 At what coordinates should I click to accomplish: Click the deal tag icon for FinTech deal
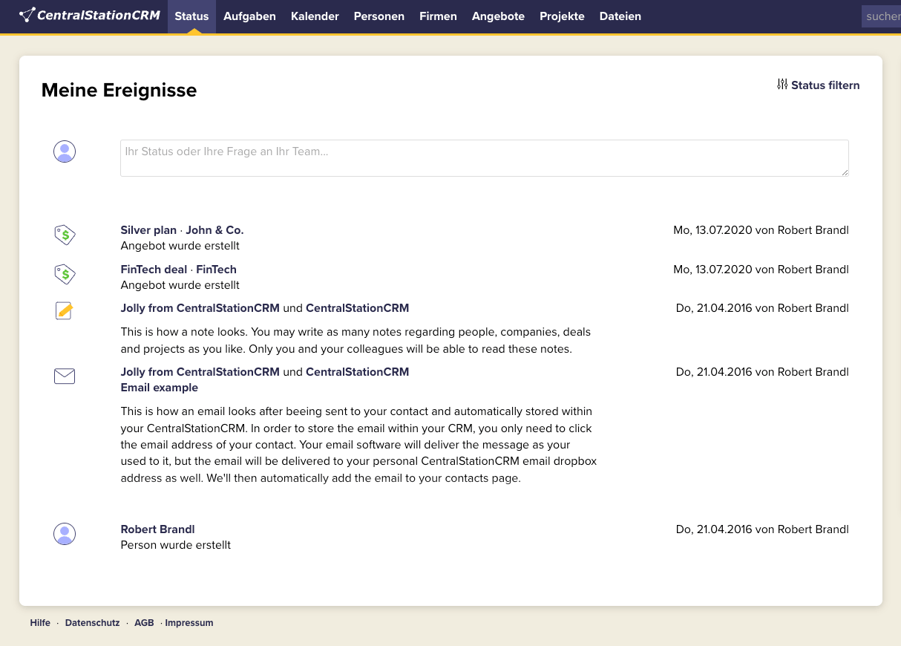pyautogui.click(x=65, y=274)
